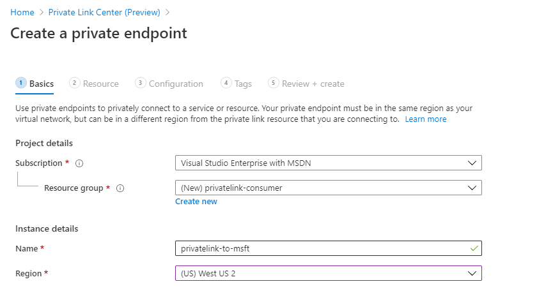Click the Subscription info icon
Viewport: 553px width, 291px height.
pos(79,163)
